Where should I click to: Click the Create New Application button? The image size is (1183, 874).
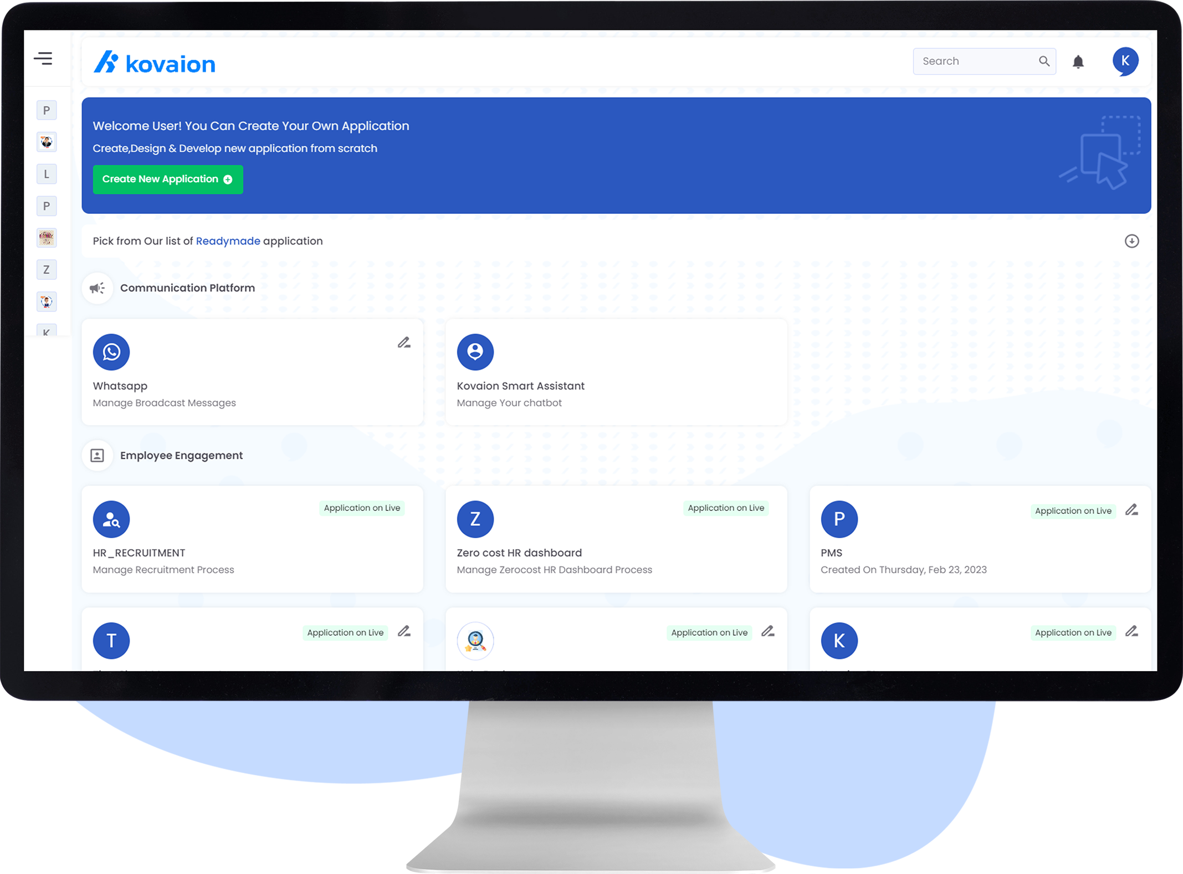click(x=168, y=179)
